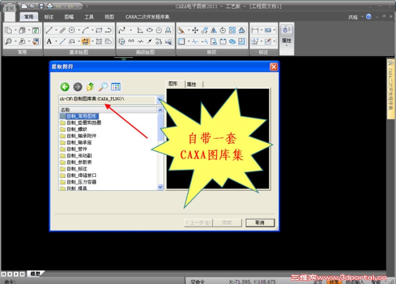Click the folder list scroll-down arrow

click(x=160, y=187)
